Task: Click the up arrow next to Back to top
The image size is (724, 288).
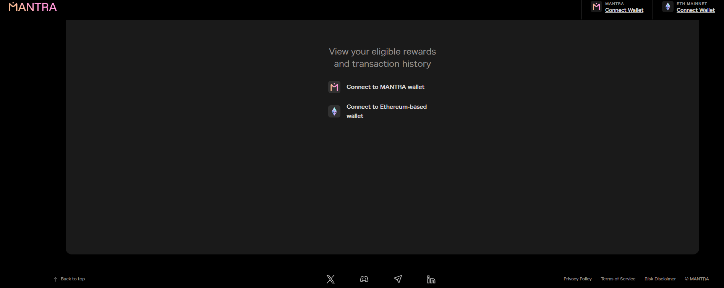Action: pos(55,279)
